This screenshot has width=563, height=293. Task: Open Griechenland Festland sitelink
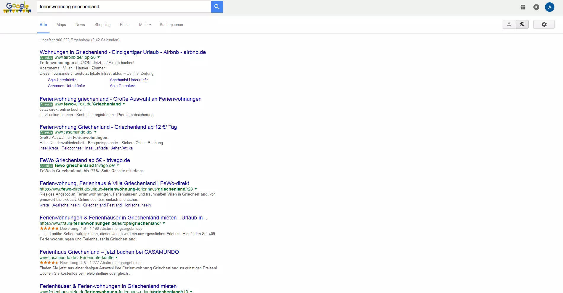coord(102,205)
